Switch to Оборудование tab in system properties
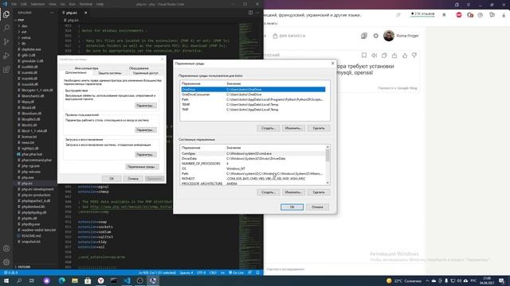 [x=139, y=68]
